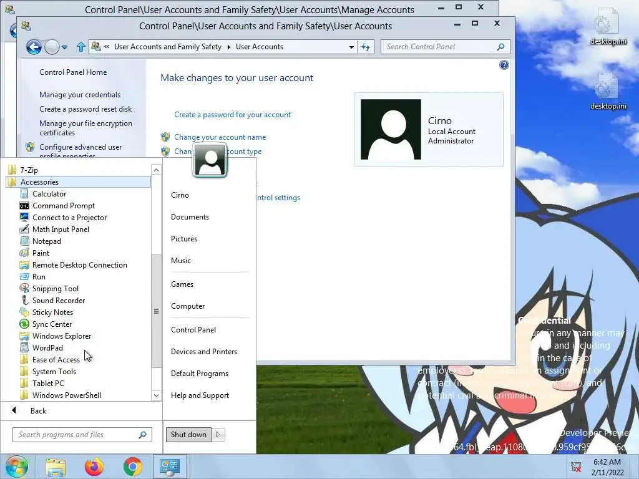Viewport: 639px width, 479px height.
Task: Click Create a password for your account
Action: tap(232, 115)
